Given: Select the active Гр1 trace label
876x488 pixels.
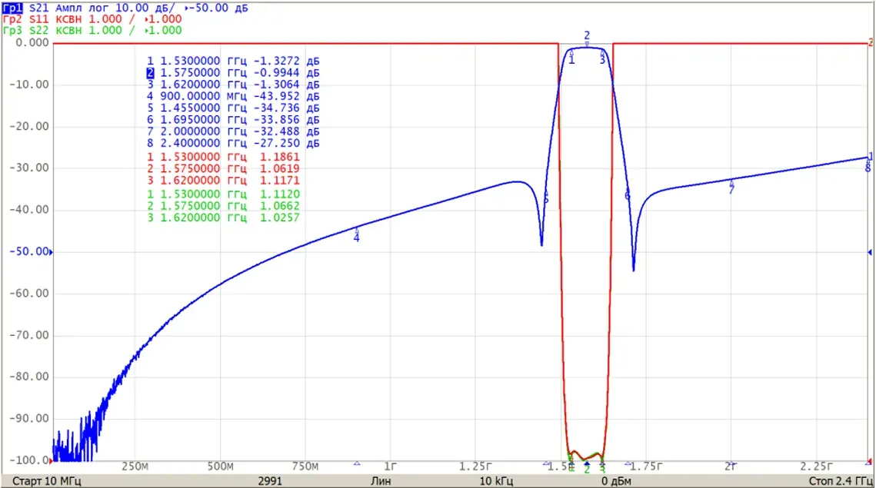Looking at the screenshot, I should [12, 8].
